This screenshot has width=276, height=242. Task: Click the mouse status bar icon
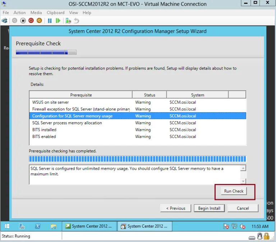(x=259, y=236)
